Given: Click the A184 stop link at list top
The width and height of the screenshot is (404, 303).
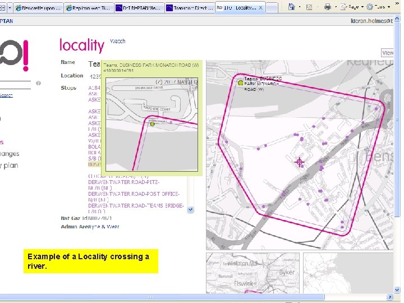Looking at the screenshot, I should (x=94, y=88).
